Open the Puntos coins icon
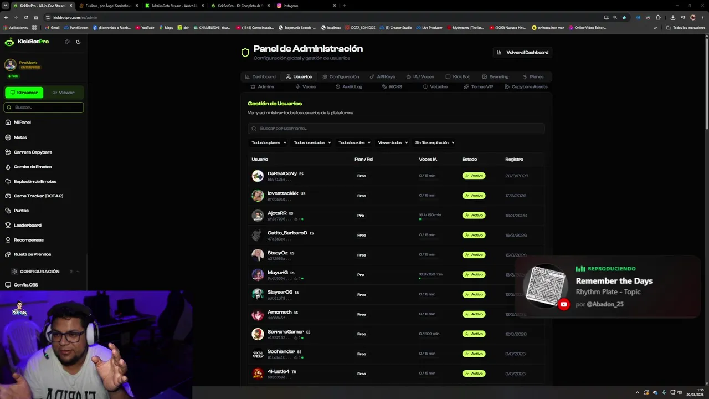The width and height of the screenshot is (709, 399). tap(8, 211)
